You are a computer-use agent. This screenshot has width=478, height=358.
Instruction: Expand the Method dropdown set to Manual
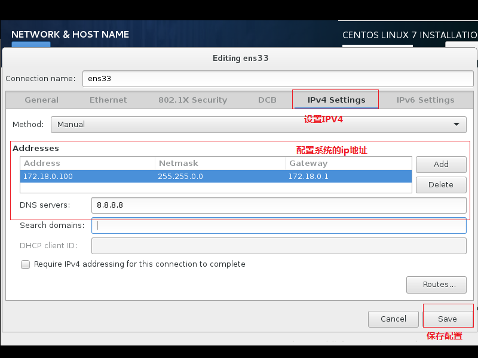(x=258, y=125)
